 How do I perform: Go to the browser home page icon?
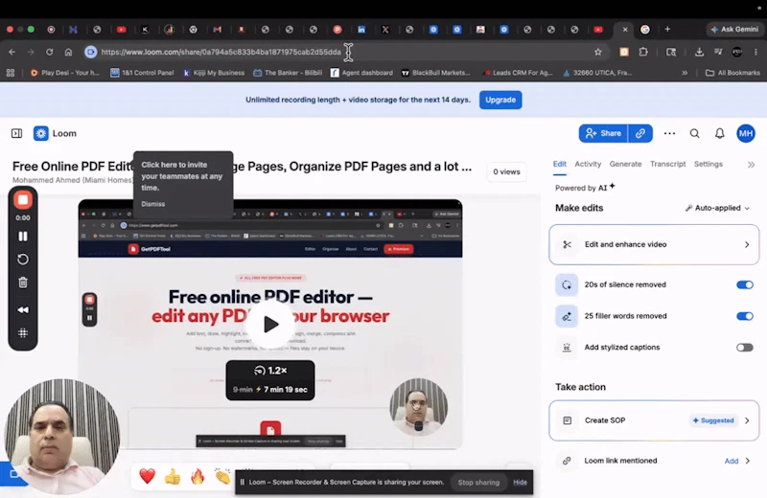pyautogui.click(x=68, y=52)
